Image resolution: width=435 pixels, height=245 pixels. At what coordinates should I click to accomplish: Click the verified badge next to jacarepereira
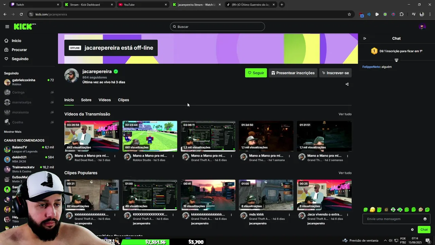click(x=116, y=71)
